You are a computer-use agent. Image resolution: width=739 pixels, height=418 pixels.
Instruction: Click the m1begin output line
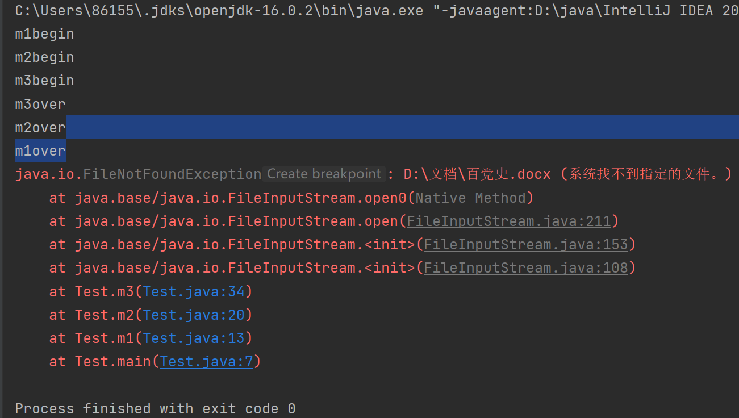pos(44,34)
